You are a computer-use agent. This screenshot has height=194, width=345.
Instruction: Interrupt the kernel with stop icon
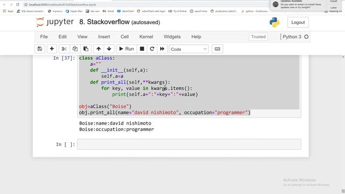[142, 49]
